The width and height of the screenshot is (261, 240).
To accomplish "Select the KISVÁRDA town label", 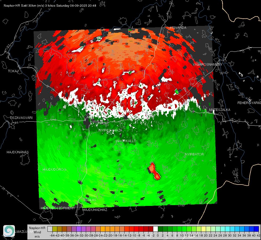I will click(x=178, y=28).
